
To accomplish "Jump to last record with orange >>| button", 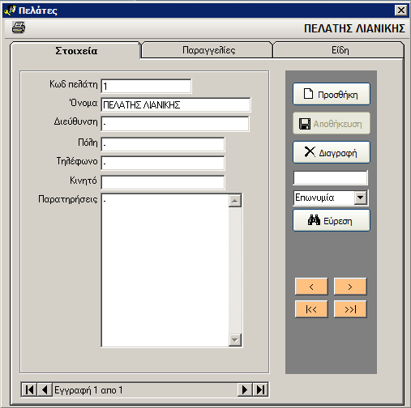I will [350, 309].
